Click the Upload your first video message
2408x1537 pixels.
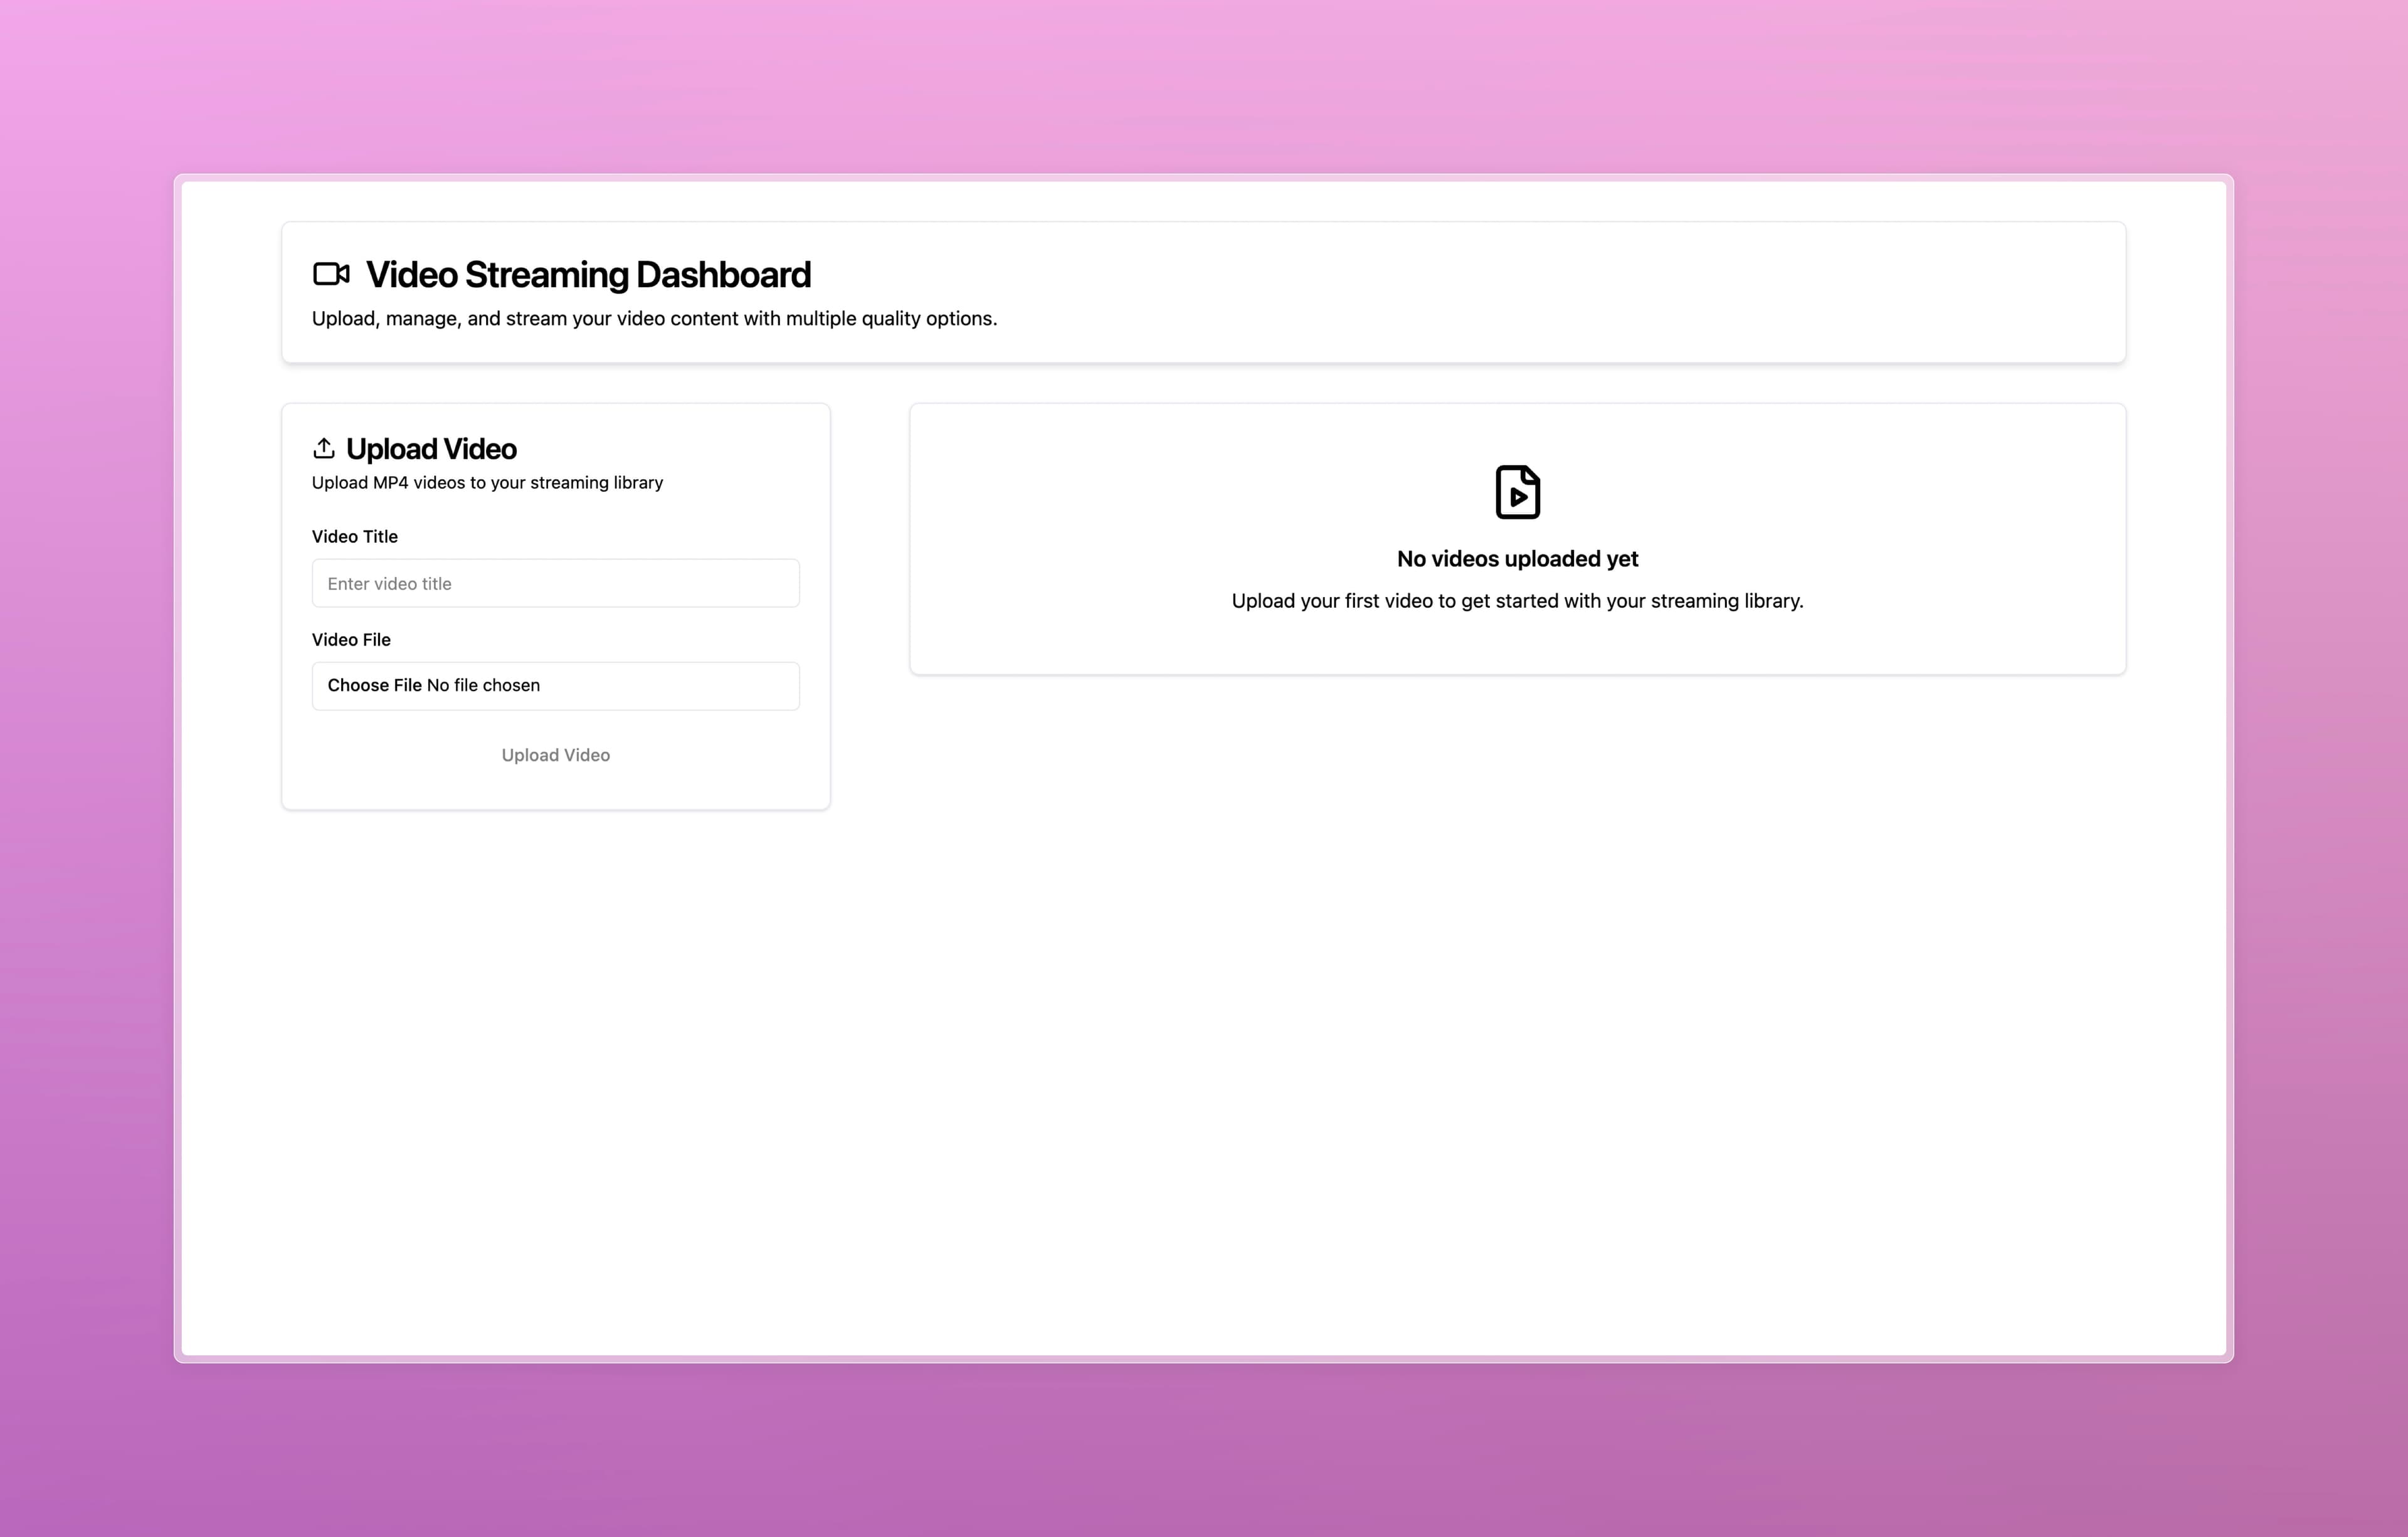pyautogui.click(x=1517, y=601)
